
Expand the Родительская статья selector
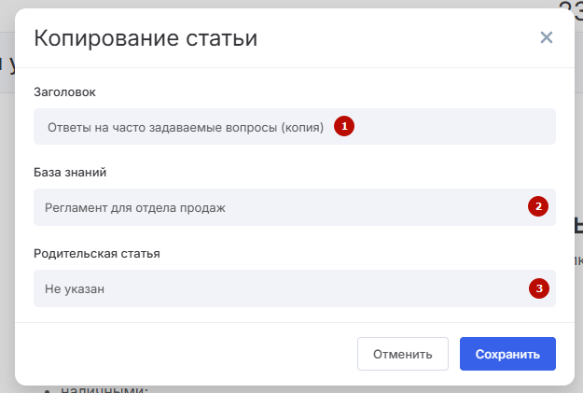[x=280, y=288]
